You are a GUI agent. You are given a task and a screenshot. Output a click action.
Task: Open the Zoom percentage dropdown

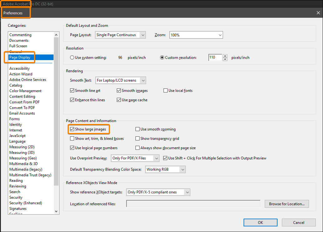click(x=220, y=35)
